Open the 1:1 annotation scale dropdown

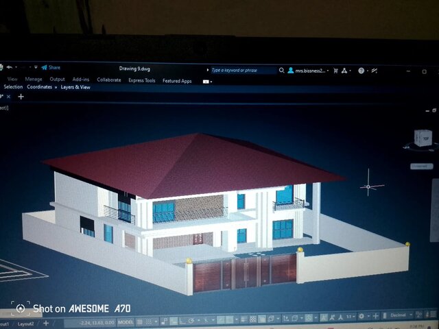coord(352,317)
